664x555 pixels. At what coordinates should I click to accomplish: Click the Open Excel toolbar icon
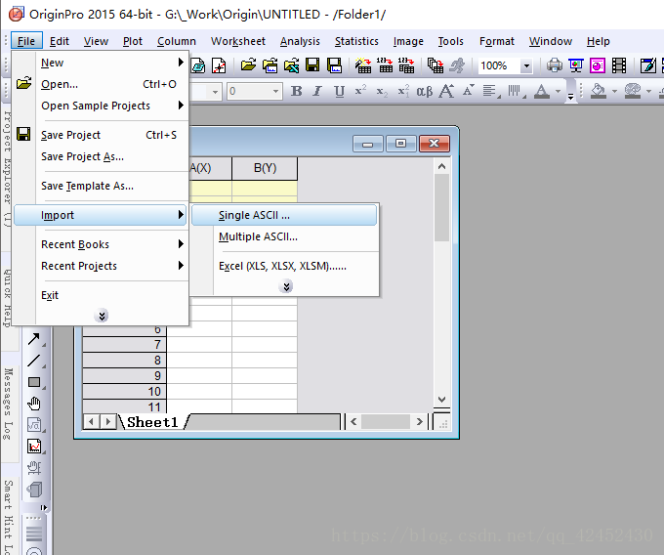pyautogui.click(x=291, y=65)
